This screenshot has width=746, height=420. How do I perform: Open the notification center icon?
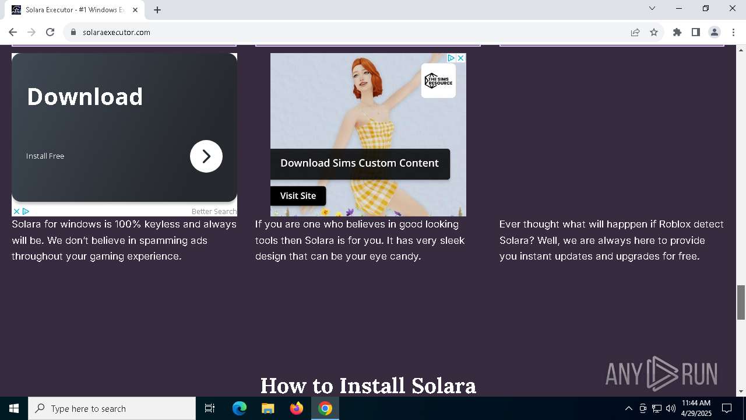727,408
